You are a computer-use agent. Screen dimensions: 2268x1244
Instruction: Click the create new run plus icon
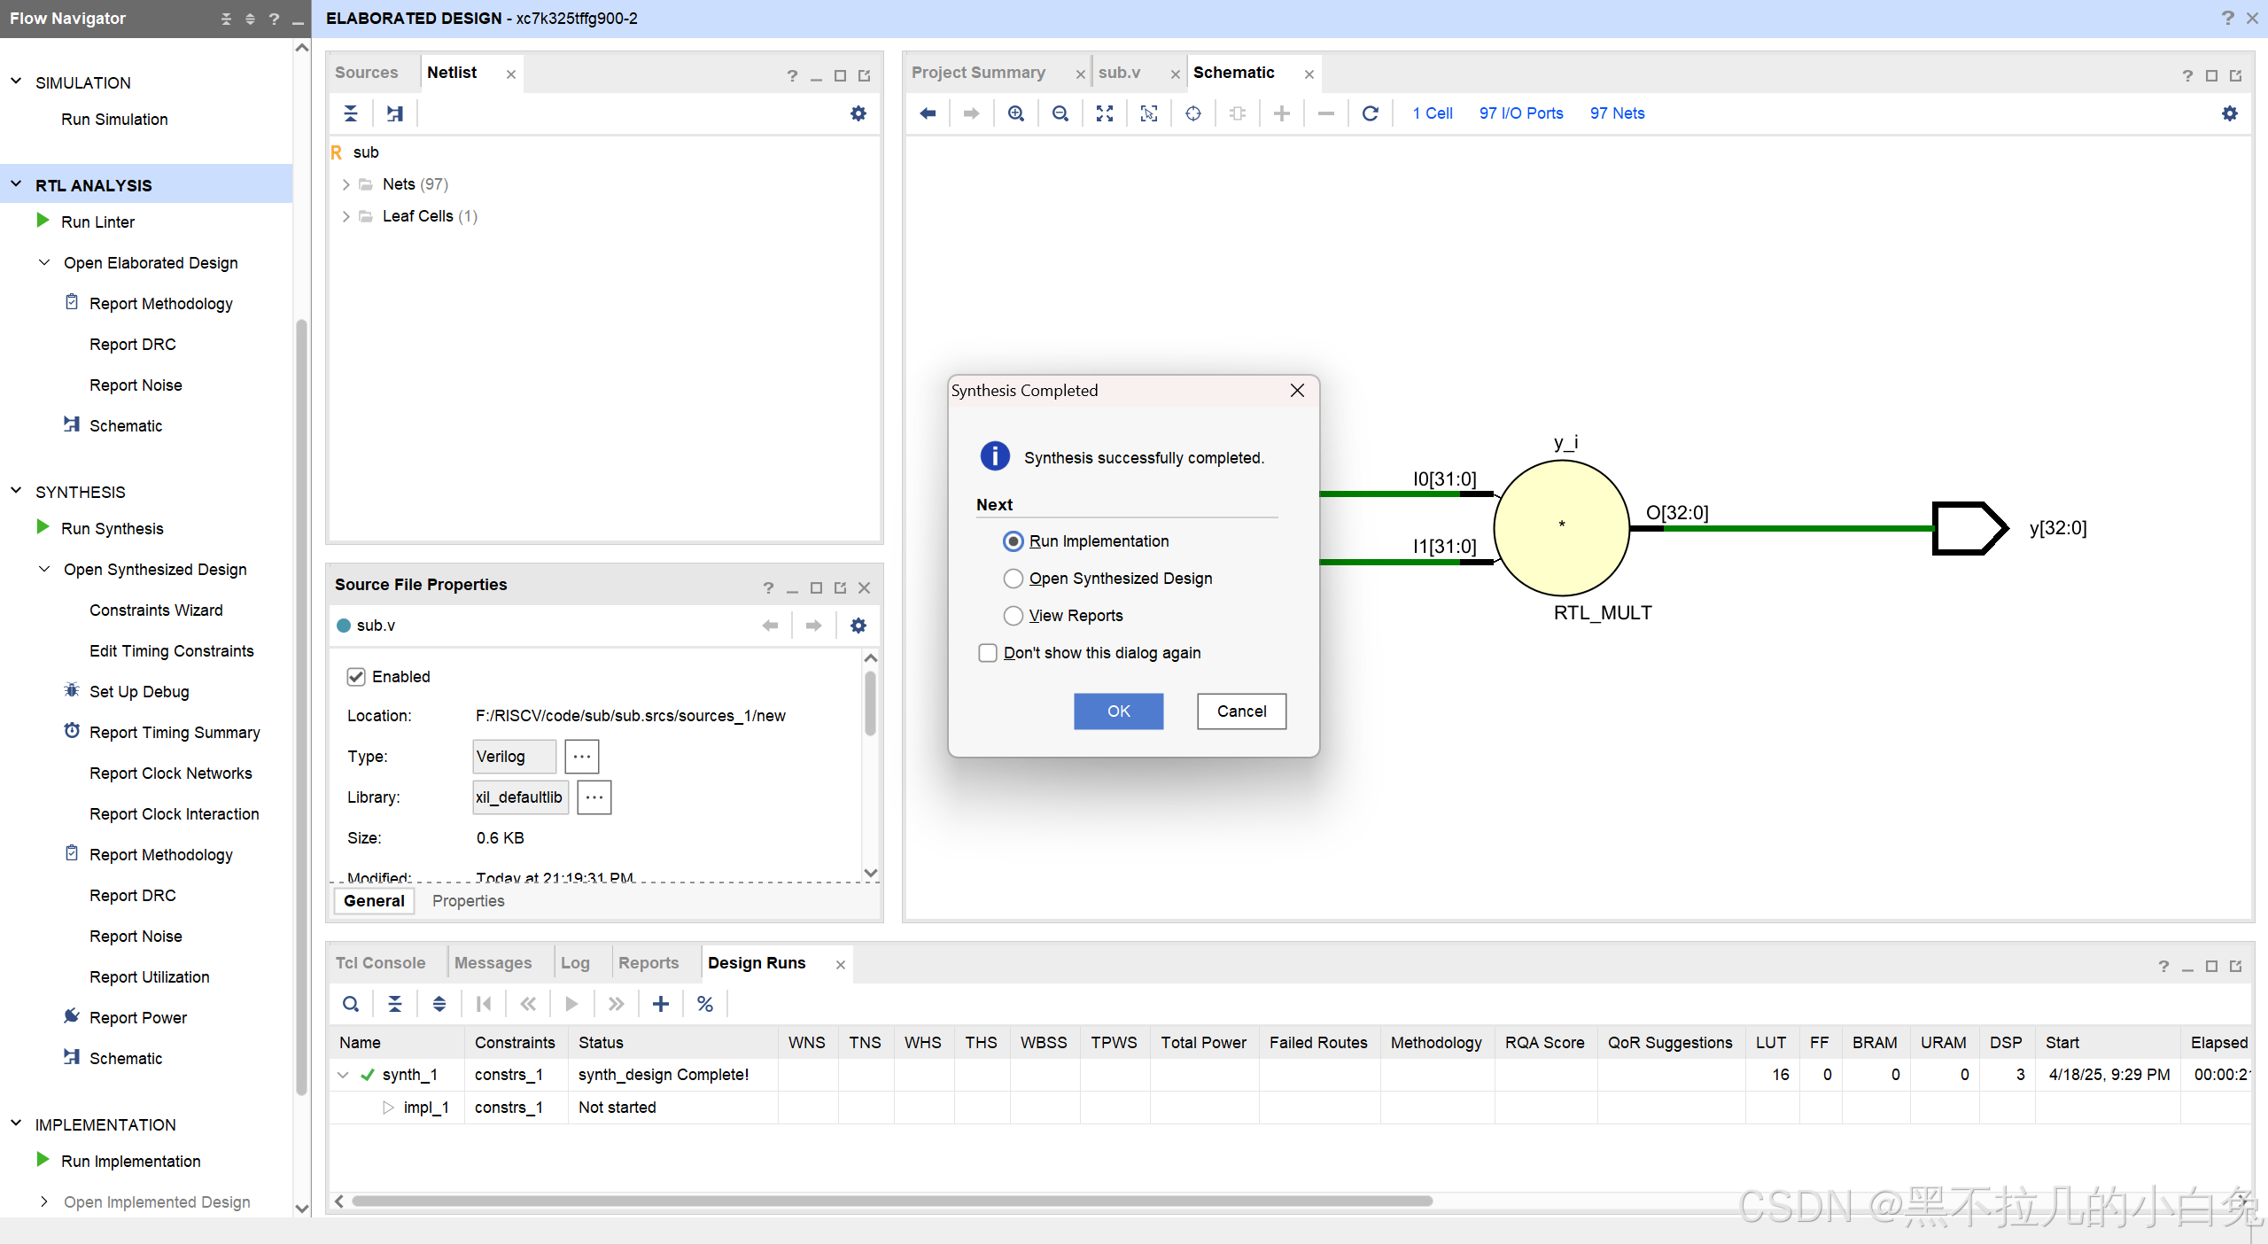point(660,1004)
